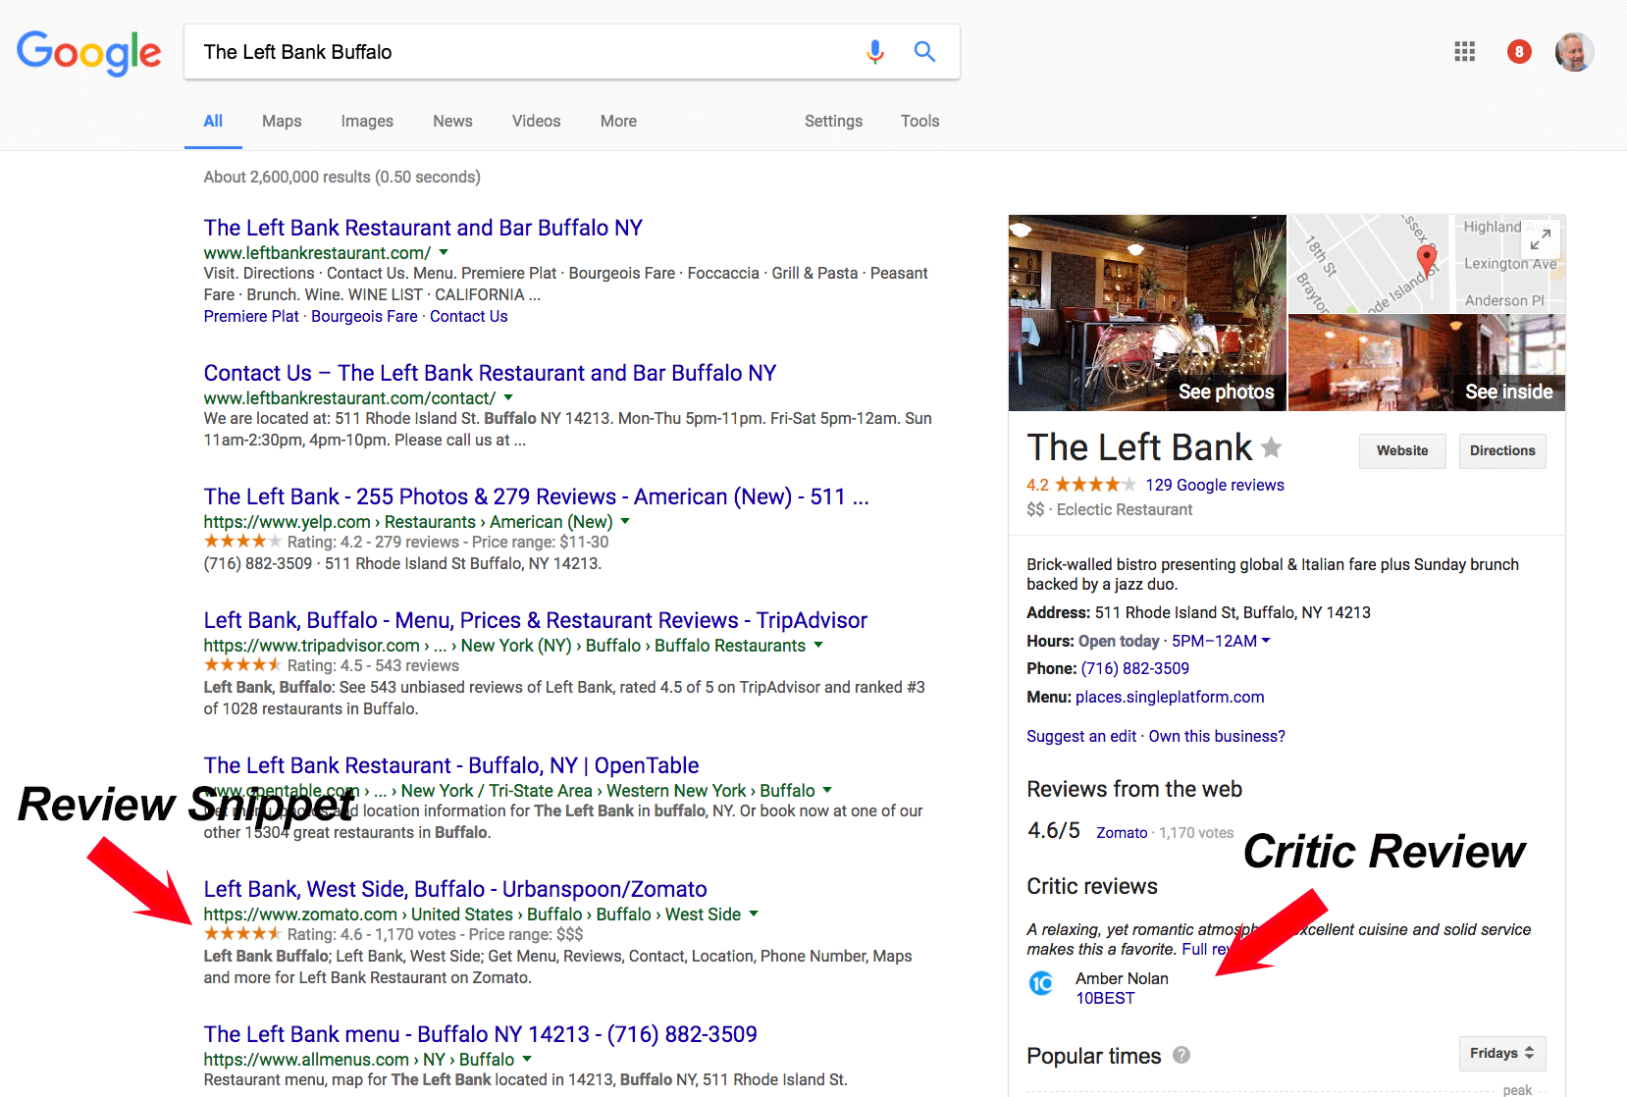Open the Yelp 255 Photos result

(x=536, y=496)
